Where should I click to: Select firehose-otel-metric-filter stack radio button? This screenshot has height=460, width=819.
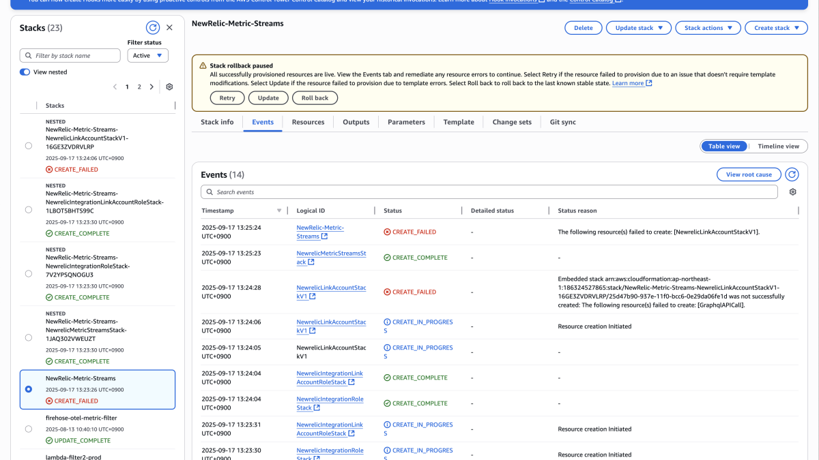coord(28,429)
